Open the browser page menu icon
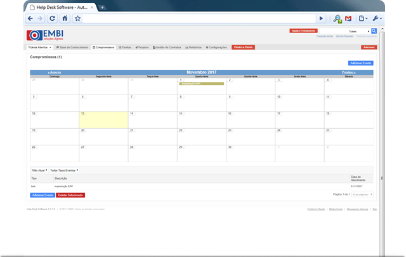The height and width of the screenshot is (257, 406). coord(362,18)
